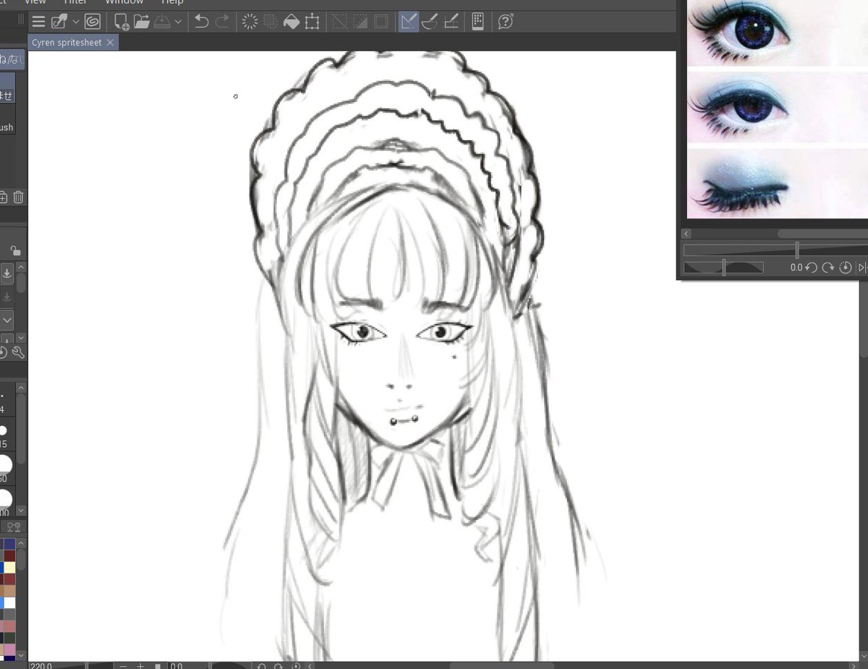
Task: Click reset tool property clock icon
Action: pos(3,353)
